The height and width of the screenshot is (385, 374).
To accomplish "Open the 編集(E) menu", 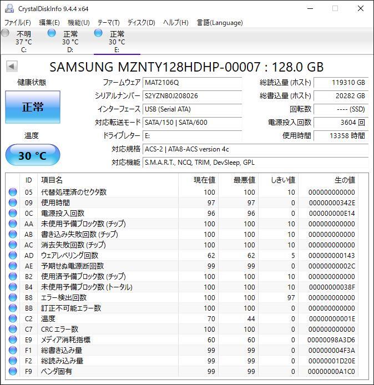I will tap(49, 23).
